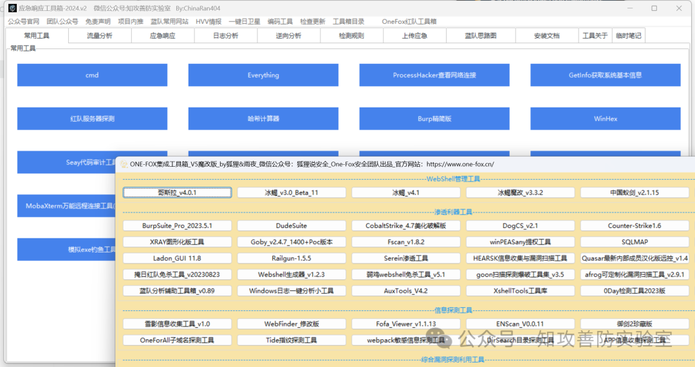
Task: Launch Fscan_v1.8.2
Action: pos(406,242)
